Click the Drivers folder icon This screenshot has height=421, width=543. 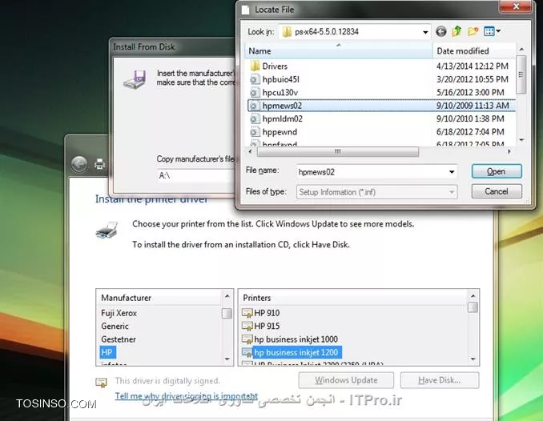coord(255,66)
